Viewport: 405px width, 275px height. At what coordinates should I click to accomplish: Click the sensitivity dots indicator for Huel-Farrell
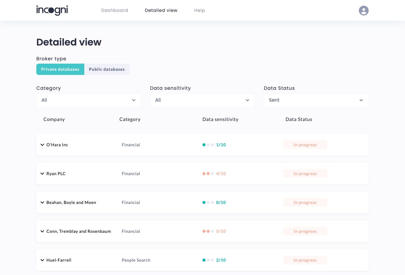pos(208,260)
